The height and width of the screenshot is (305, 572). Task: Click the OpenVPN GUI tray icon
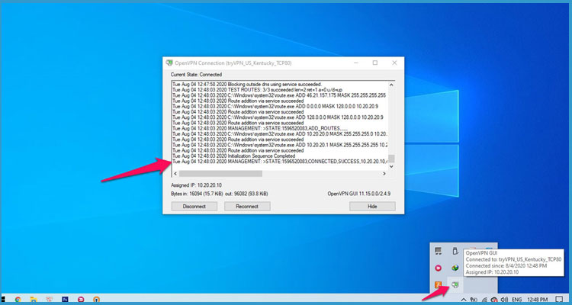(455, 284)
